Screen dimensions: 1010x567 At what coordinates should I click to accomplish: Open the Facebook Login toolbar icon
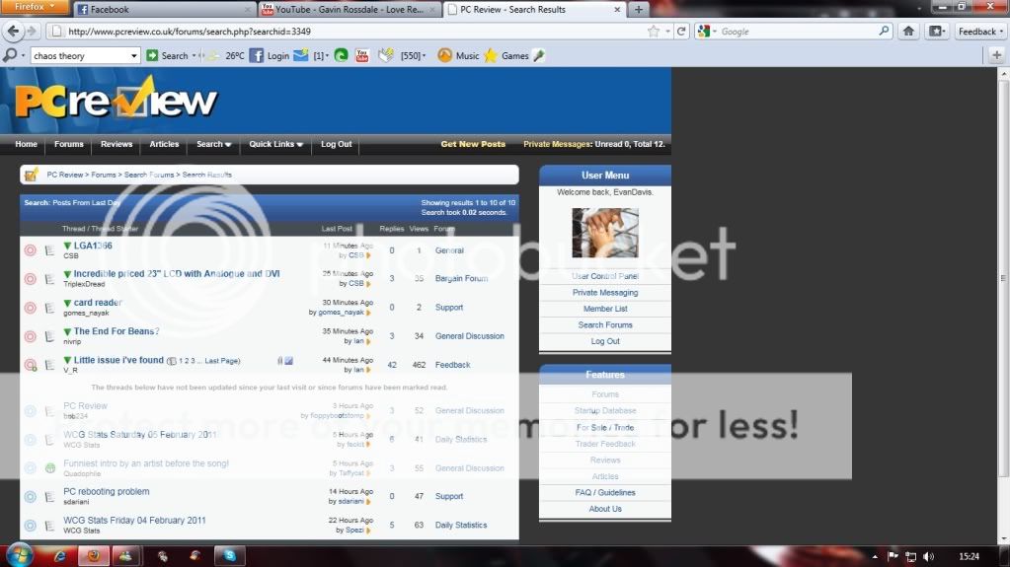click(x=256, y=55)
